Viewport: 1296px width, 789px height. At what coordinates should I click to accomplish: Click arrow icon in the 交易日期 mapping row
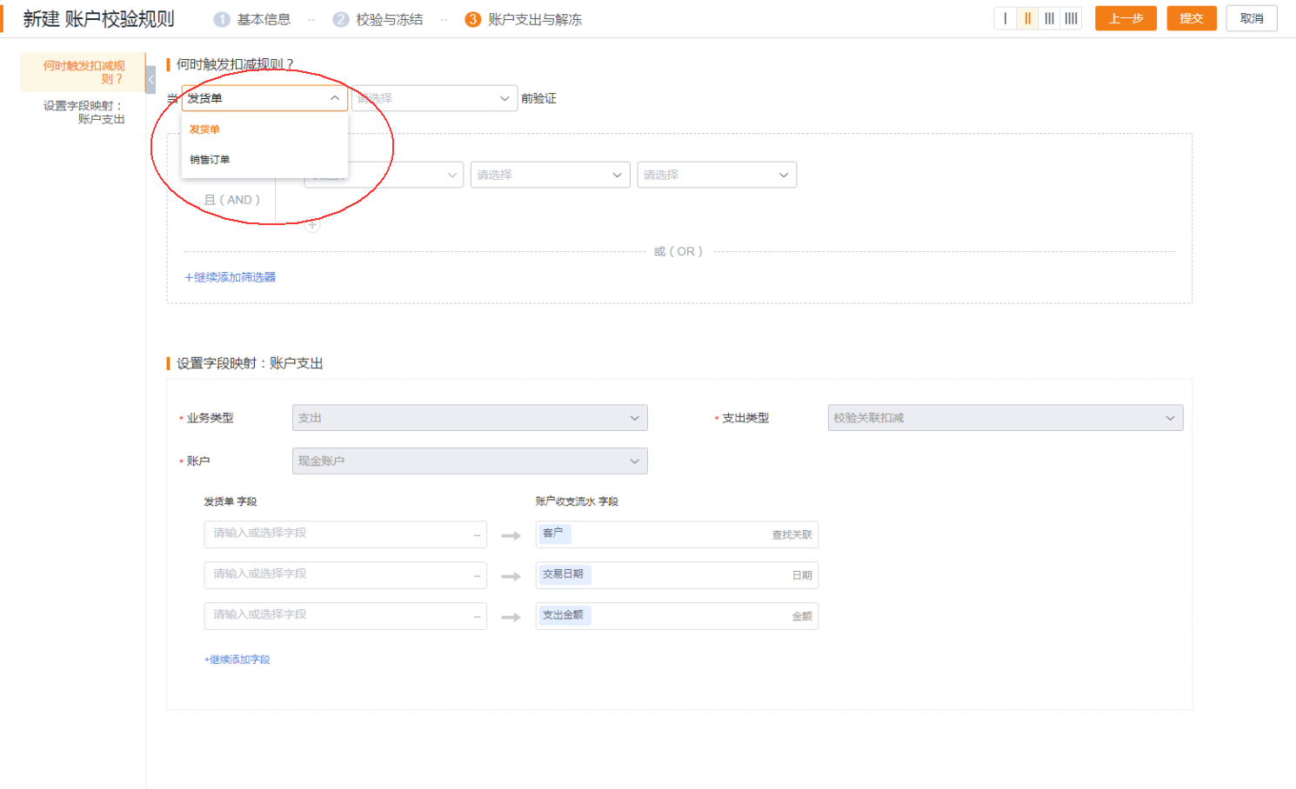pyautogui.click(x=511, y=576)
